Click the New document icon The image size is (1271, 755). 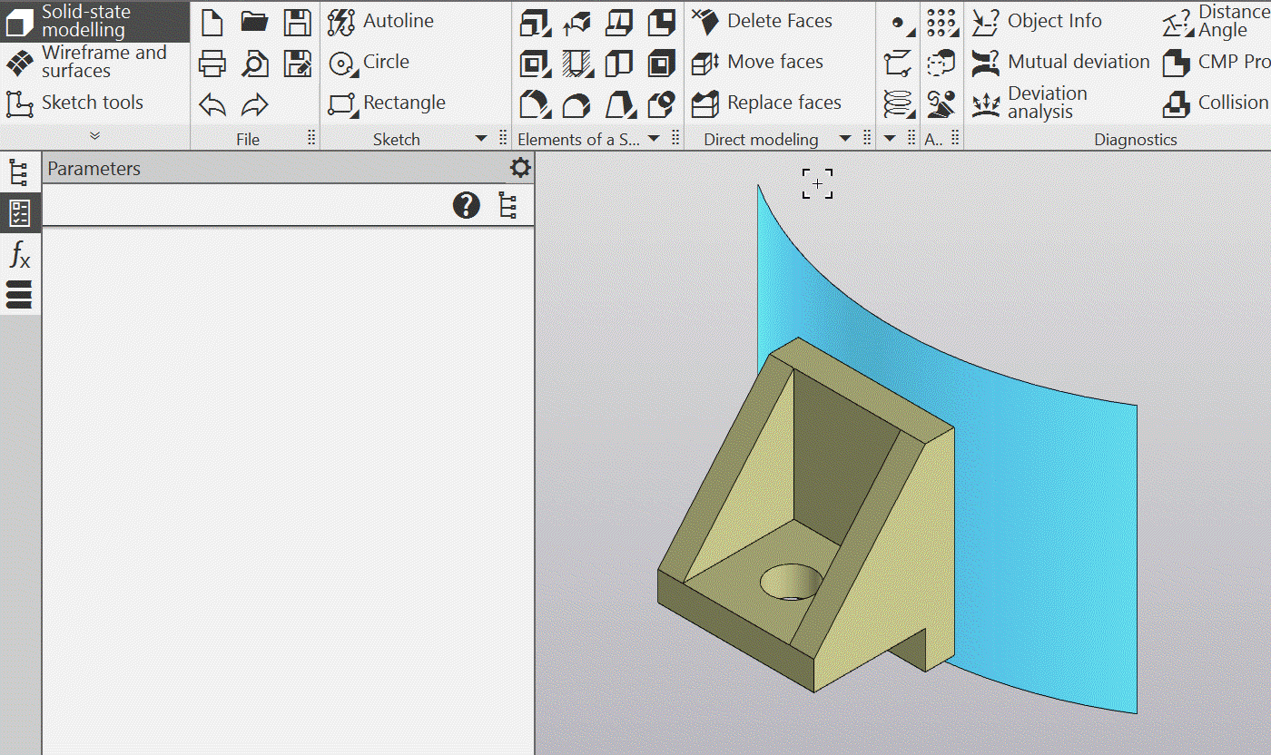click(x=212, y=22)
